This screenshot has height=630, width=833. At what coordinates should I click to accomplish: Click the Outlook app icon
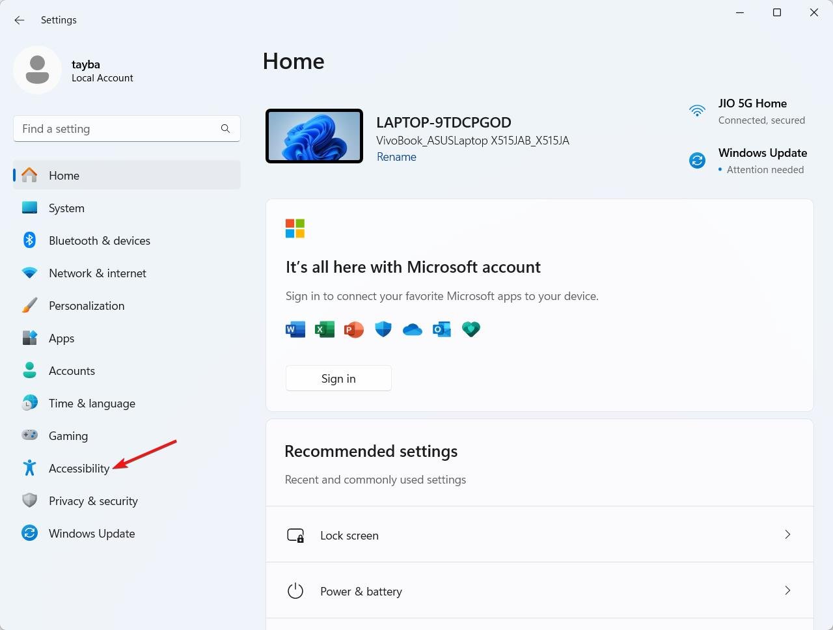(x=442, y=329)
